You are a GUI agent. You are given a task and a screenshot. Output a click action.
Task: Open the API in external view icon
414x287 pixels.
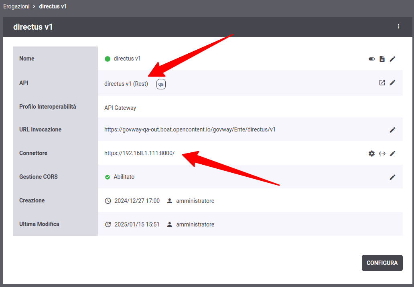(382, 83)
